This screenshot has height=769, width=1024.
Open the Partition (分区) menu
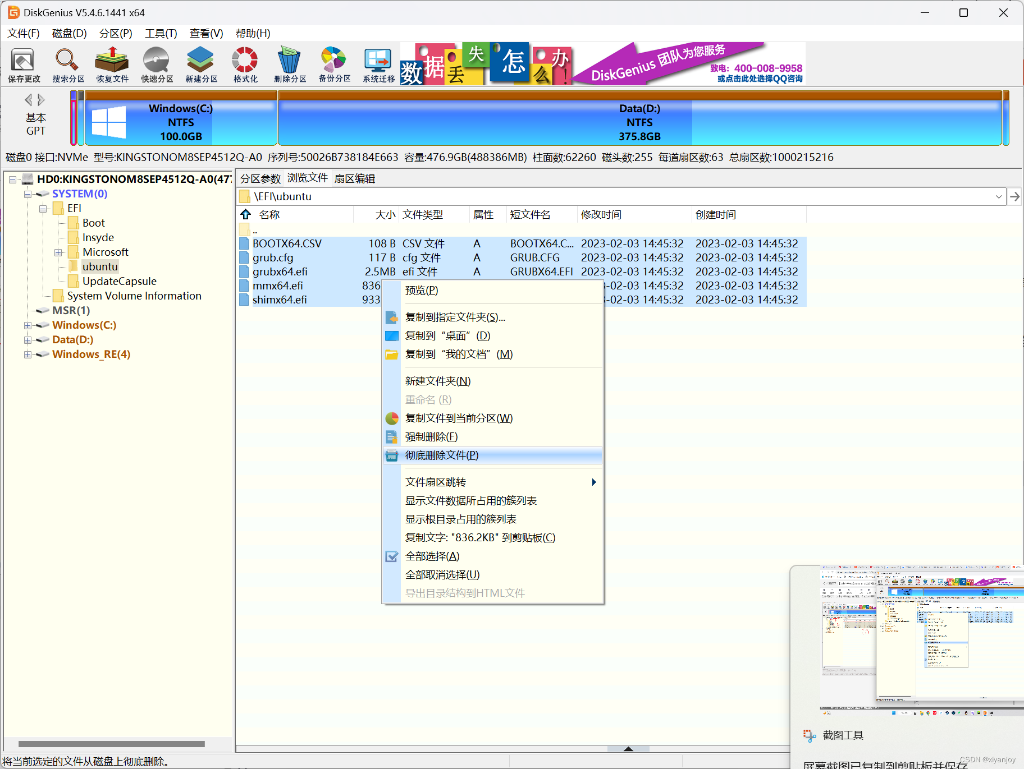pyautogui.click(x=116, y=33)
